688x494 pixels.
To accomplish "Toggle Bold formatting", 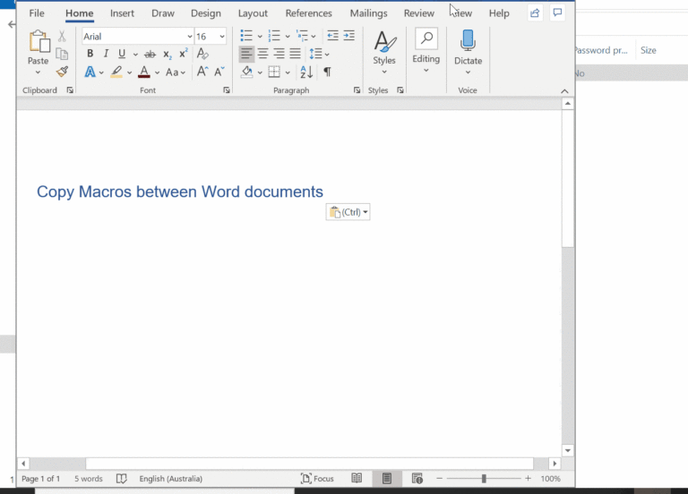I will pyautogui.click(x=90, y=54).
